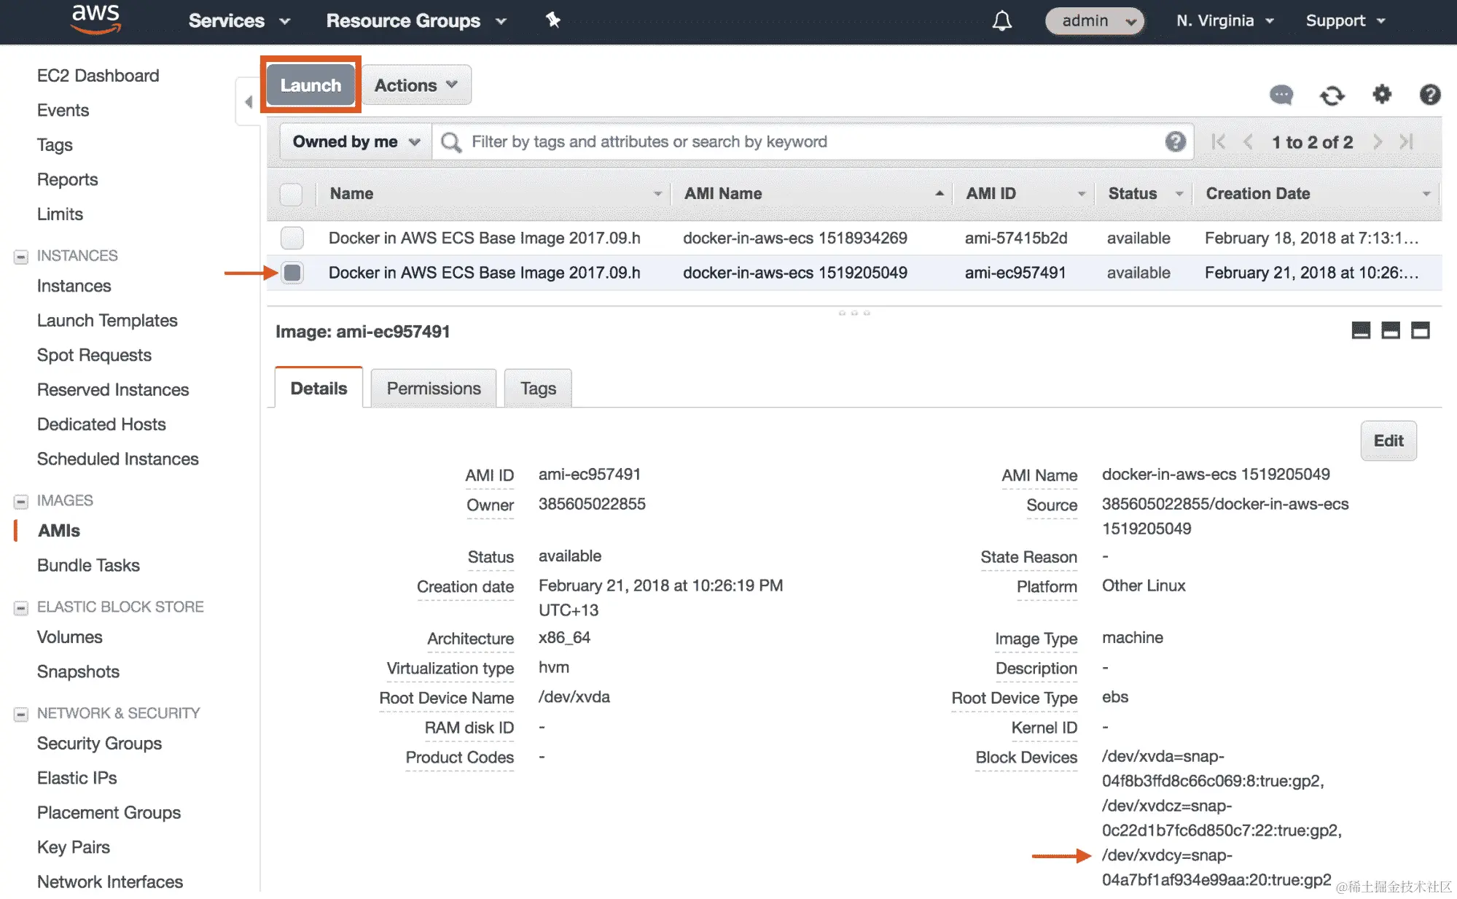Open table settings gear icon

click(1381, 94)
